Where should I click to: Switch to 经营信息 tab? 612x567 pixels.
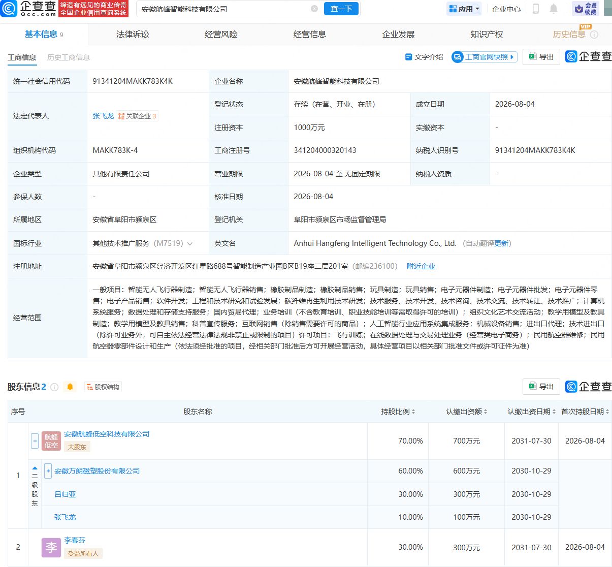tap(310, 34)
